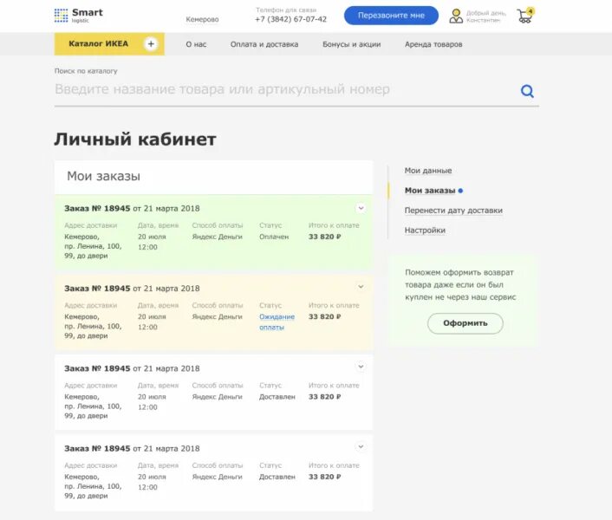Viewport: 612px width, 520px height.
Task: Open Аренда товаров page
Action: click(x=433, y=44)
